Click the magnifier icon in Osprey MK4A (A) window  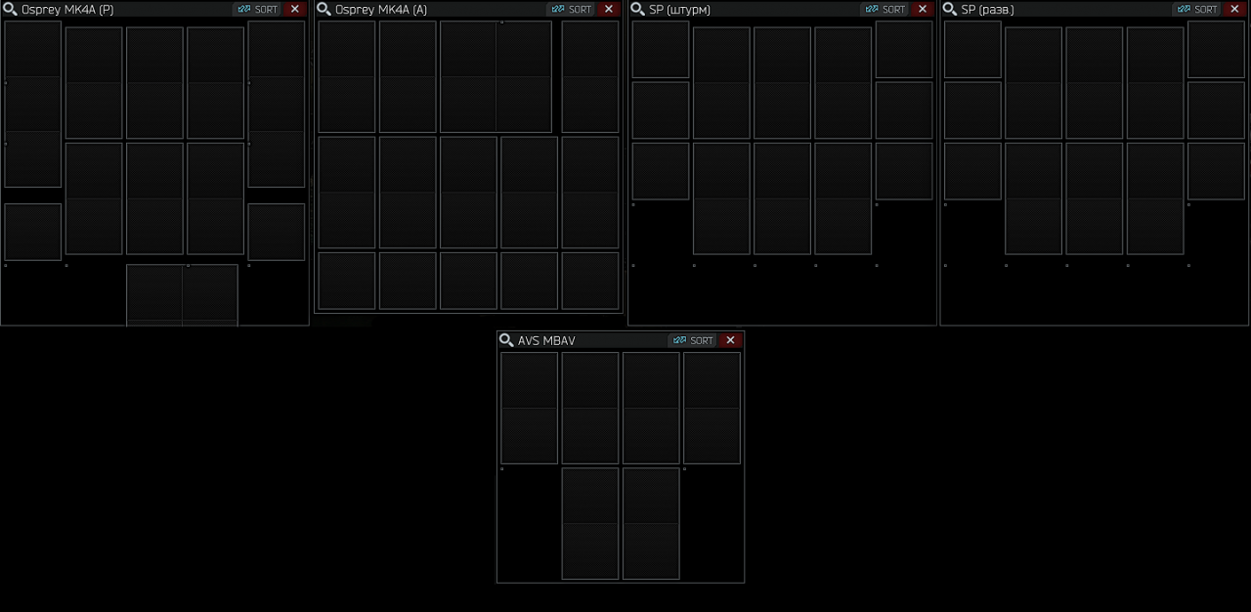coord(324,9)
